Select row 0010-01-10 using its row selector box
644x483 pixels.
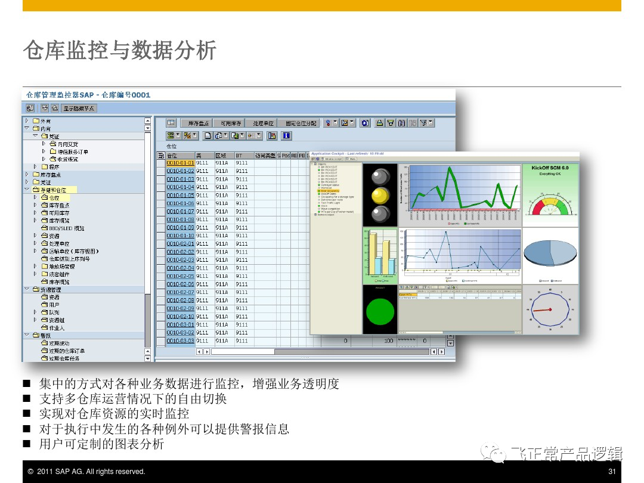coord(160,236)
